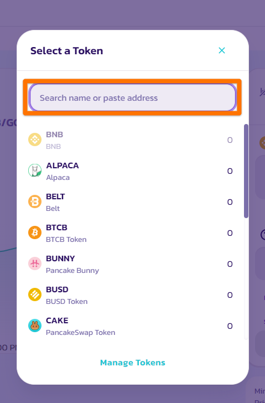Select Pancake Bunny token entry

[x=131, y=264]
